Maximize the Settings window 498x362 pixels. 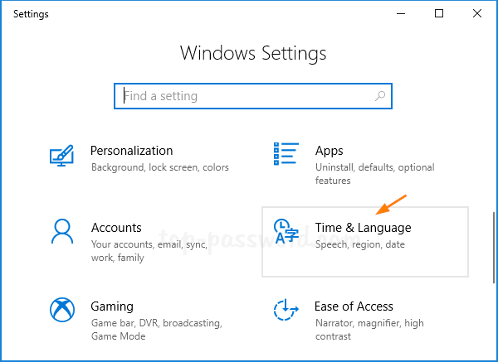[439, 13]
